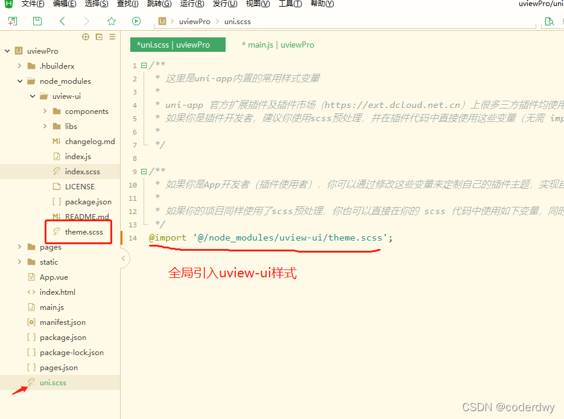The height and width of the screenshot is (419, 564).
Task: Open index.js under uview-ui
Action: click(78, 156)
